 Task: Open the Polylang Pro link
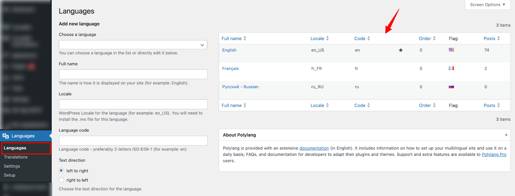[x=494, y=154]
